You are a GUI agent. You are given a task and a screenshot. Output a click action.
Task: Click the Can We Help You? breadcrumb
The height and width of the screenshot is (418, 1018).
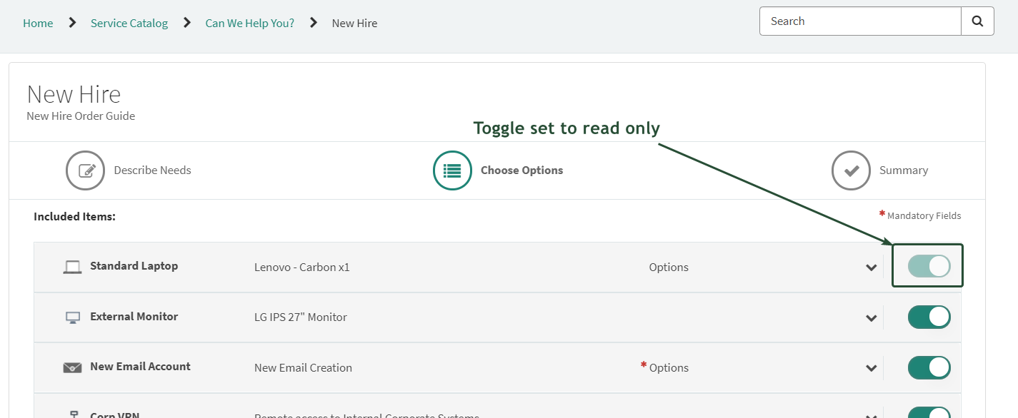click(x=249, y=23)
